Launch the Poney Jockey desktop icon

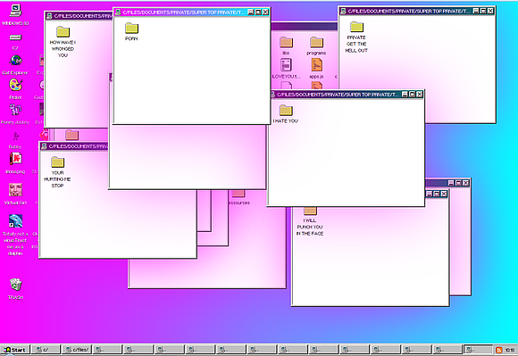click(x=15, y=110)
